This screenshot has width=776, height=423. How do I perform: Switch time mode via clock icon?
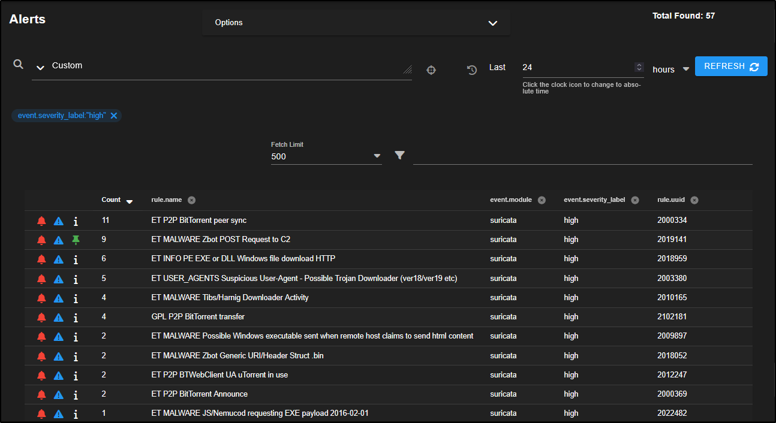(472, 70)
